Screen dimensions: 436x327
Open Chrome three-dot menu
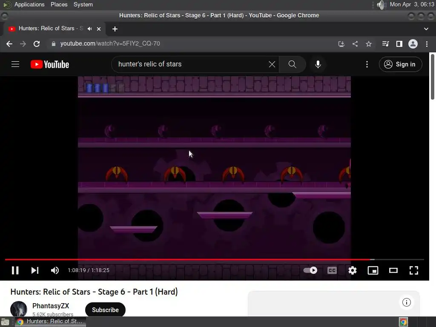(427, 44)
